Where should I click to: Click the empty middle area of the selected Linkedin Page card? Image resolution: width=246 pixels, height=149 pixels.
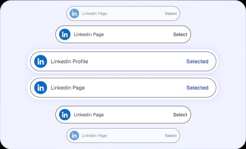point(136,88)
